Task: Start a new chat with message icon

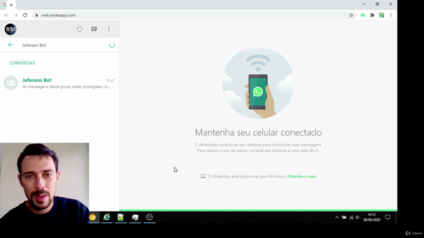Action: [94, 29]
